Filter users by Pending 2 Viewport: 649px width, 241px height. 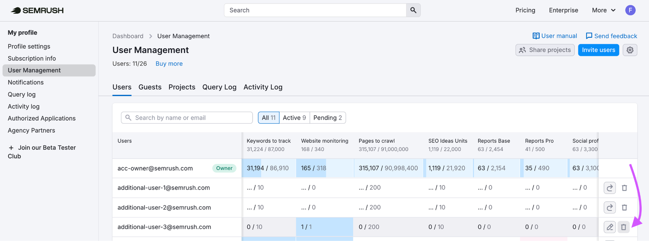[x=328, y=118]
